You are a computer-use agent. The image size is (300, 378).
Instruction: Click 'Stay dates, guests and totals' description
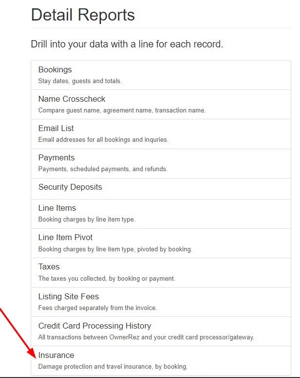tap(80, 81)
